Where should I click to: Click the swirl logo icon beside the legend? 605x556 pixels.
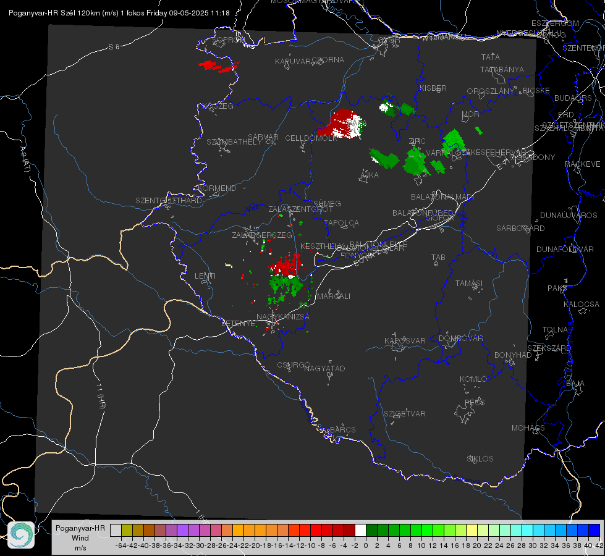(x=21, y=535)
